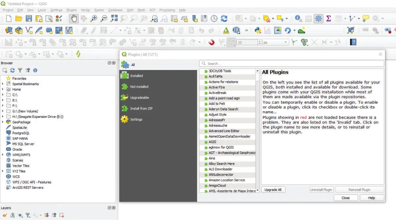Click Manage Map Themes eye icon
The width and height of the screenshot is (396, 220).
click(20, 215)
